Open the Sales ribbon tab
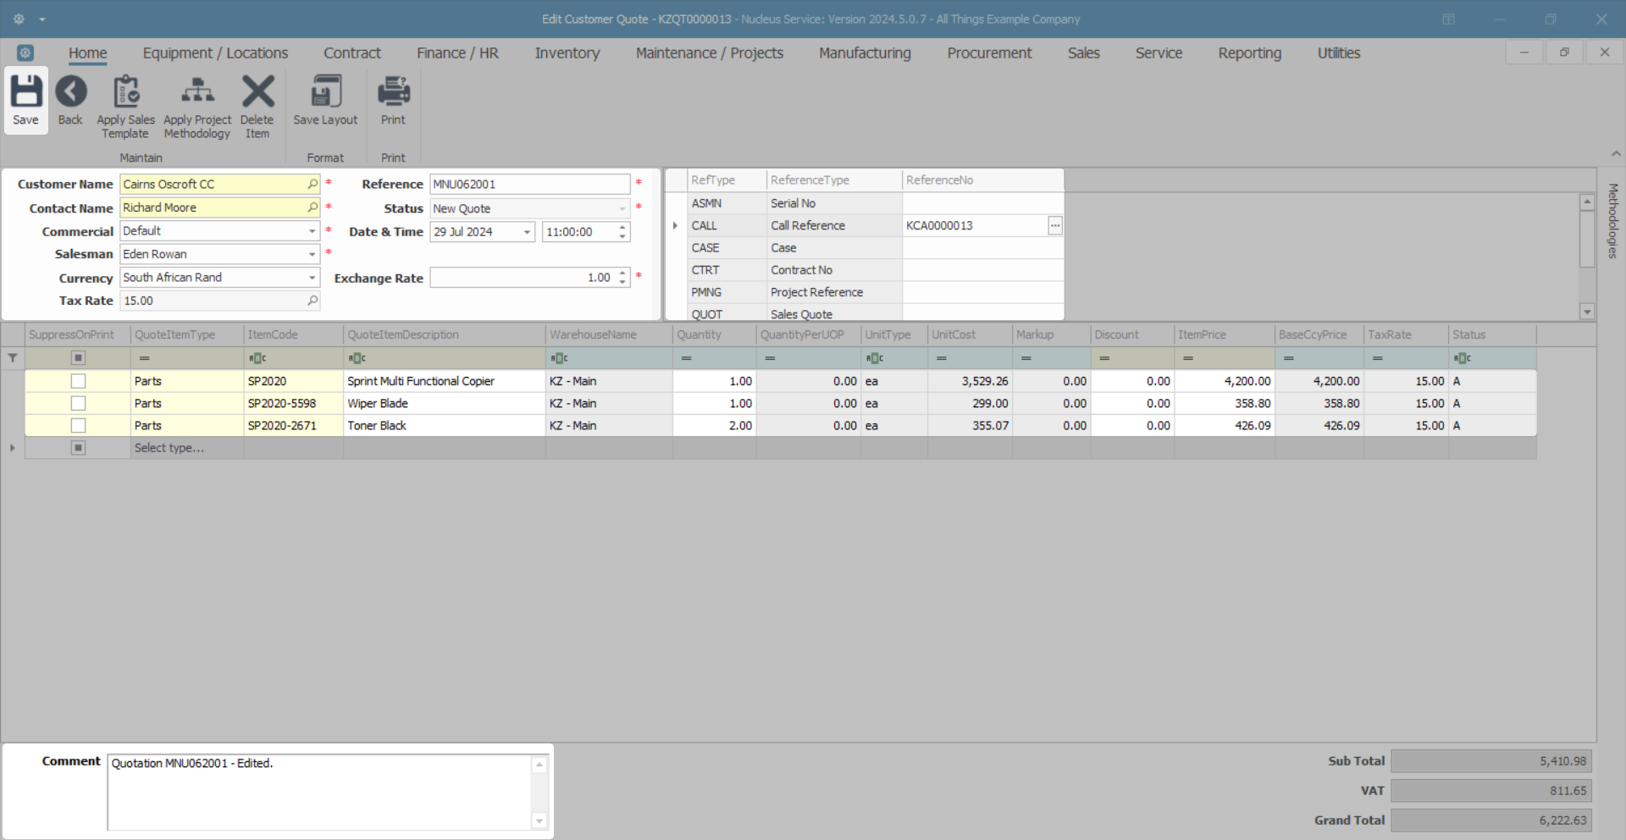 [1084, 53]
